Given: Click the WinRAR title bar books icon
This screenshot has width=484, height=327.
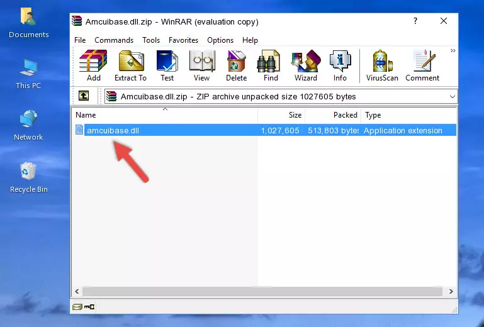Looking at the screenshot, I should (77, 21).
